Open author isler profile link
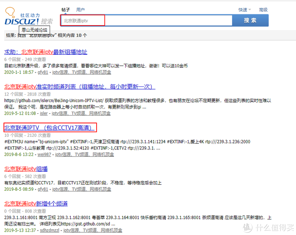 [44, 113]
